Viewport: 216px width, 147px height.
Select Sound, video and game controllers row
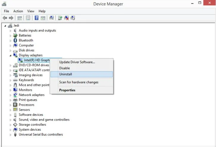[x=44, y=120]
